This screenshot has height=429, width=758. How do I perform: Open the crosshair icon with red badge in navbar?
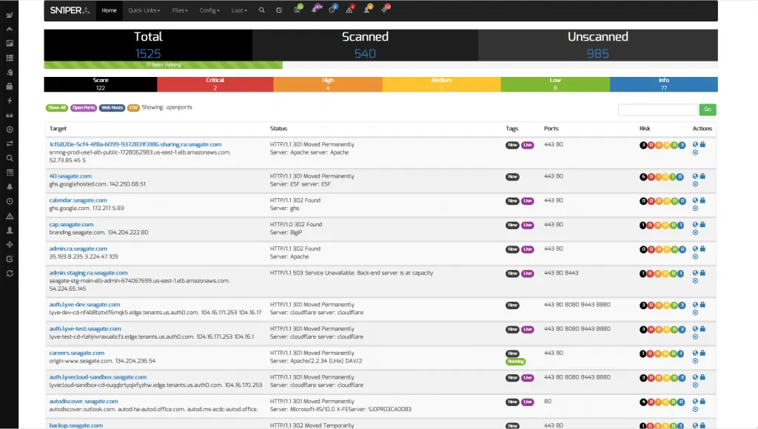point(384,10)
